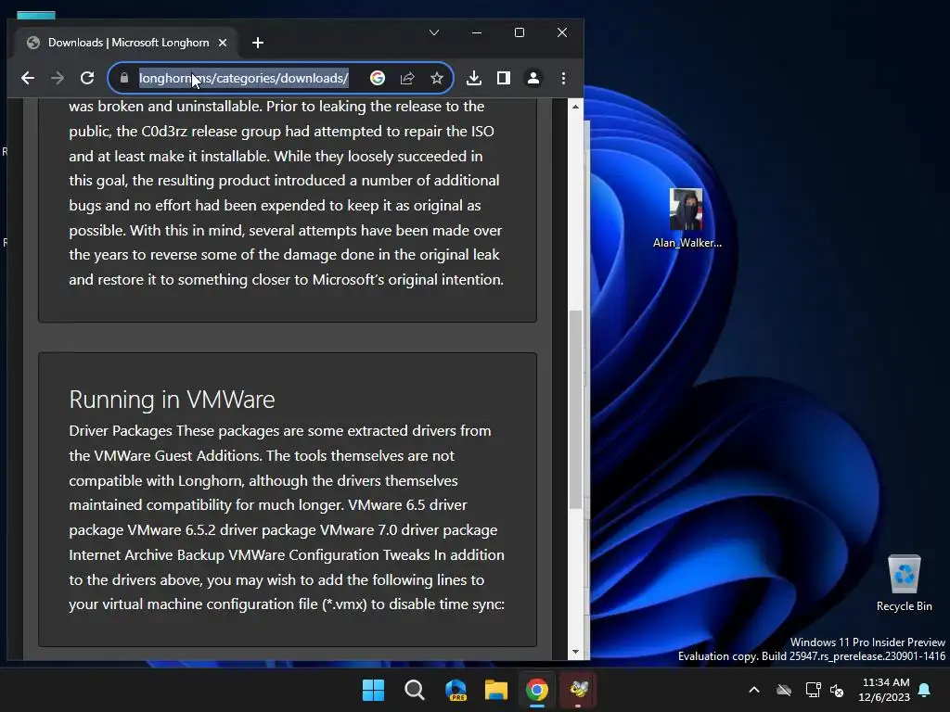Click the text 'Internet Archive Backup'

tap(148, 554)
